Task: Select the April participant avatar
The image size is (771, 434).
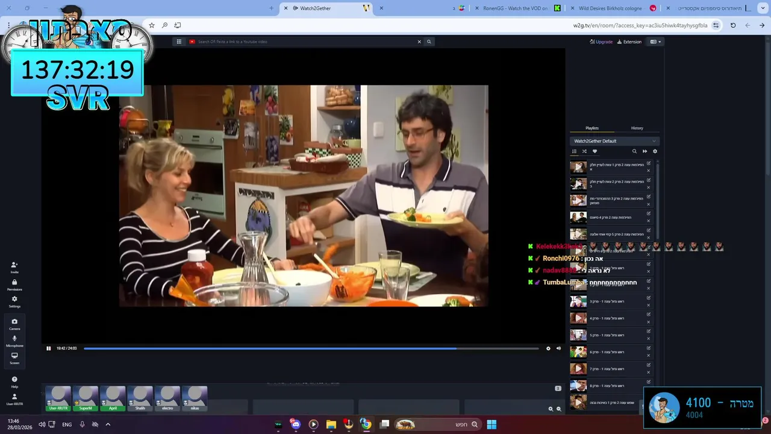Action: pos(113,398)
